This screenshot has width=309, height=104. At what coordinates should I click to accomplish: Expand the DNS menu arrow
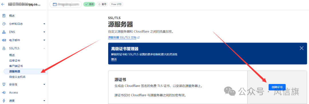click(x=44, y=32)
